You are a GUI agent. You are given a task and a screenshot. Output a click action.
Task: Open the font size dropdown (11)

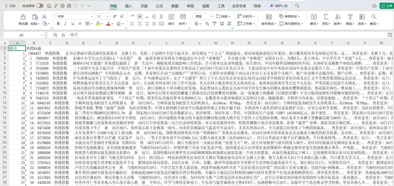tap(107, 16)
